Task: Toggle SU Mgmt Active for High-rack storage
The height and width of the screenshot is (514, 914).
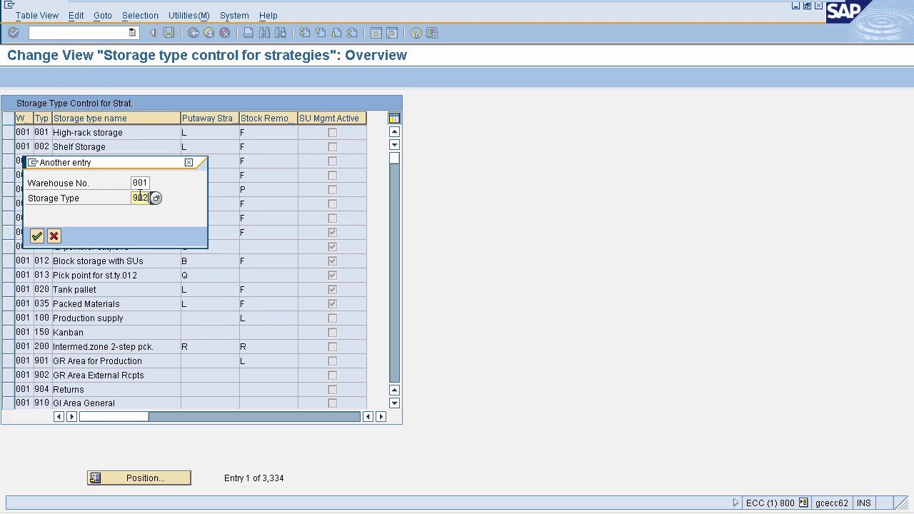Action: pyautogui.click(x=332, y=133)
